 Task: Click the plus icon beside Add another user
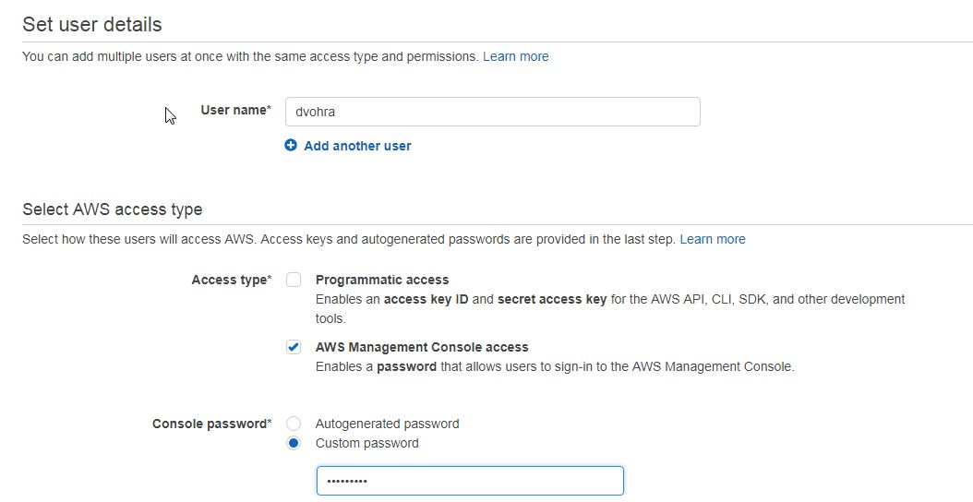[291, 145]
